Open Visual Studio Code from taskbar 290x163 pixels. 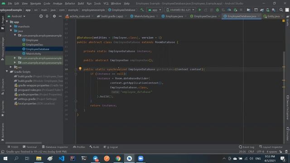(62, 158)
